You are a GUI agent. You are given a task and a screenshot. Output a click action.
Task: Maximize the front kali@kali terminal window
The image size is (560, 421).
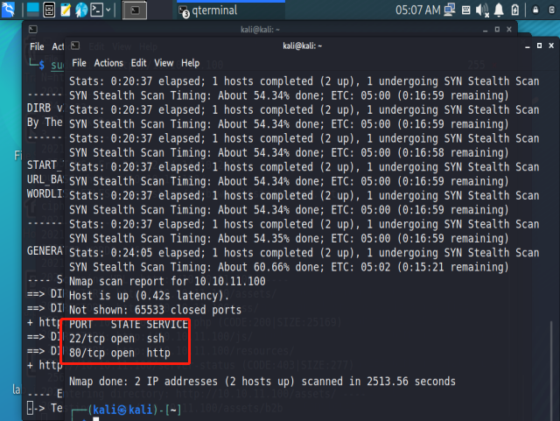tap(539, 46)
